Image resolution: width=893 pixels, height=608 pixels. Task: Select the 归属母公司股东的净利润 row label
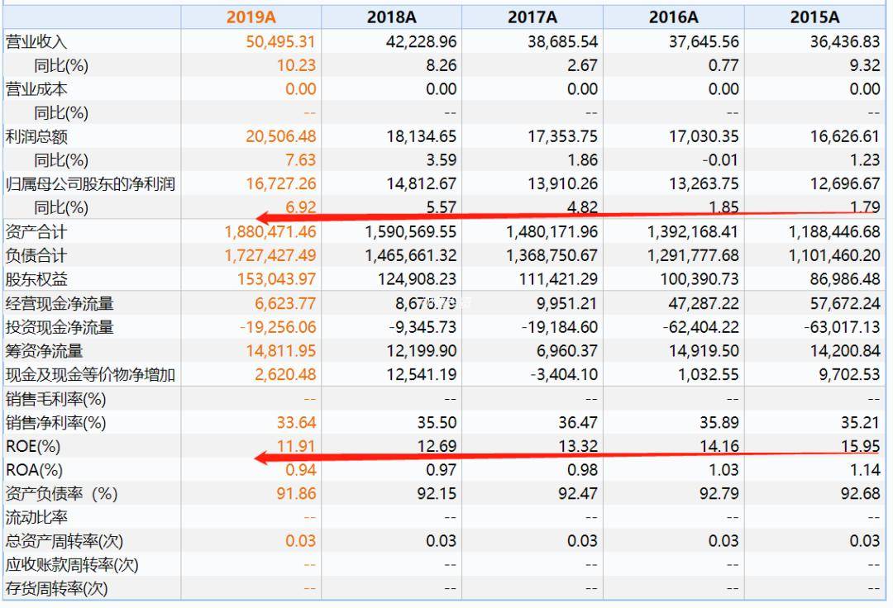[x=91, y=183]
